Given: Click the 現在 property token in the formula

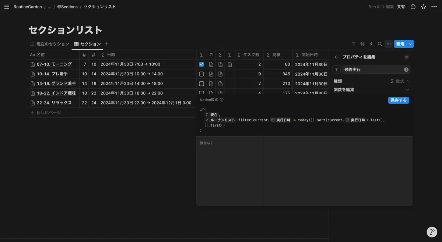Looking at the screenshot, I should pyautogui.click(x=211, y=115).
